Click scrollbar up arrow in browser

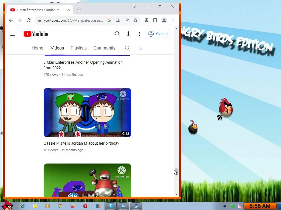pos(176,28)
